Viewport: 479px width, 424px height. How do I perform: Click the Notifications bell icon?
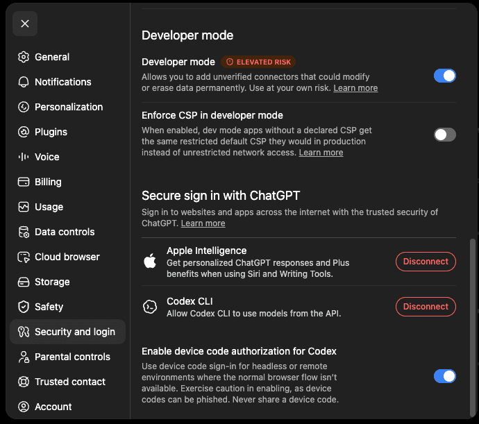click(24, 82)
